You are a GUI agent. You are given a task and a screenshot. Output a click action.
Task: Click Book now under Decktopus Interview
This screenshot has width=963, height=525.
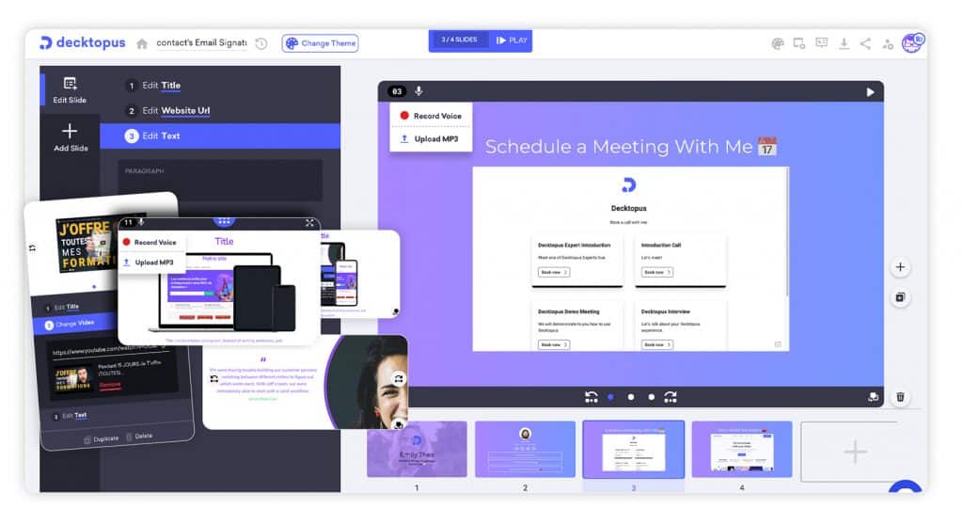coord(656,344)
